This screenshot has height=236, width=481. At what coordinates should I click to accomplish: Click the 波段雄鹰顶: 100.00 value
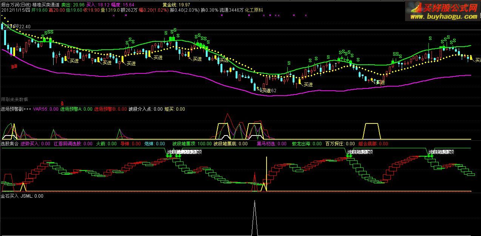click(x=192, y=144)
